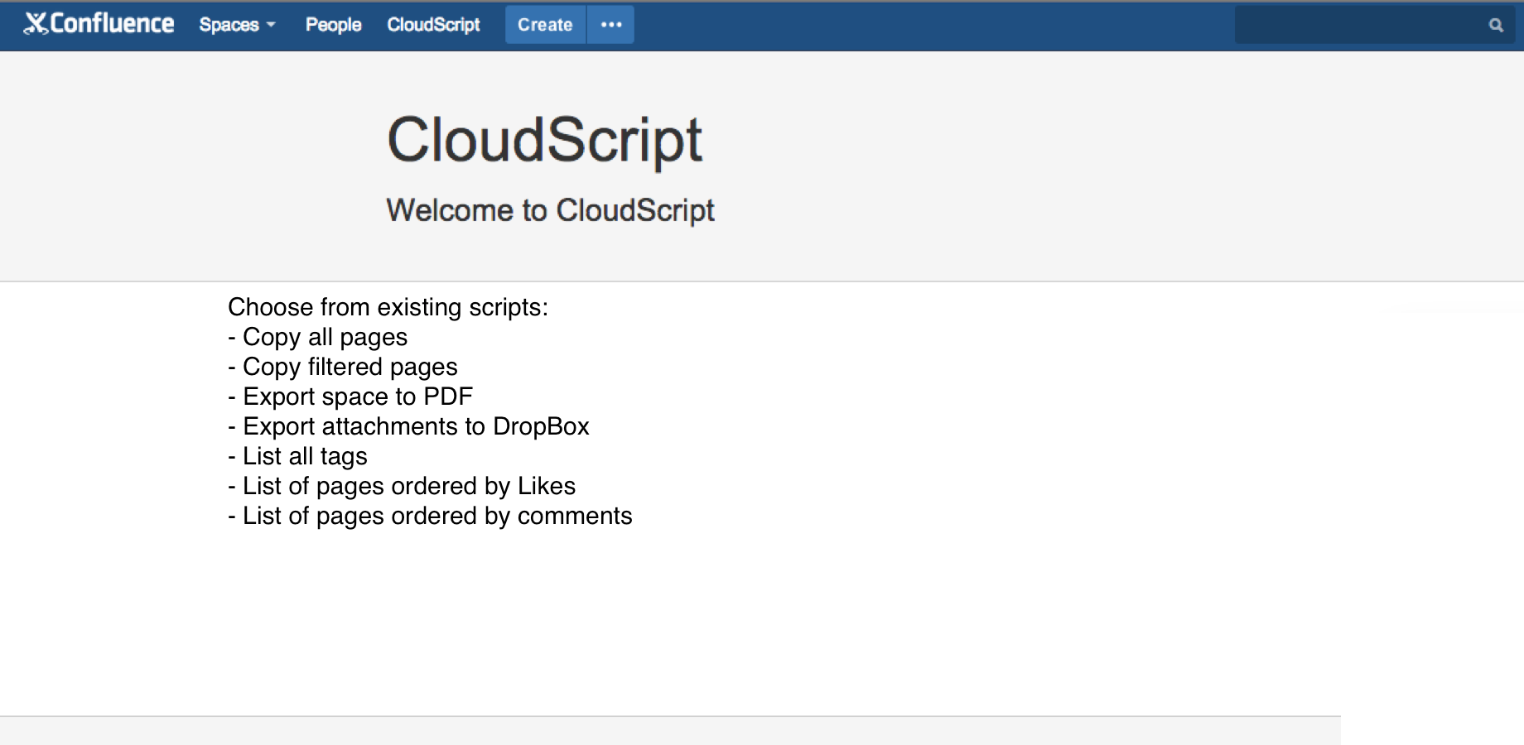1524x745 pixels.
Task: Choose 'Export attachments to DropBox' script
Action: click(416, 426)
